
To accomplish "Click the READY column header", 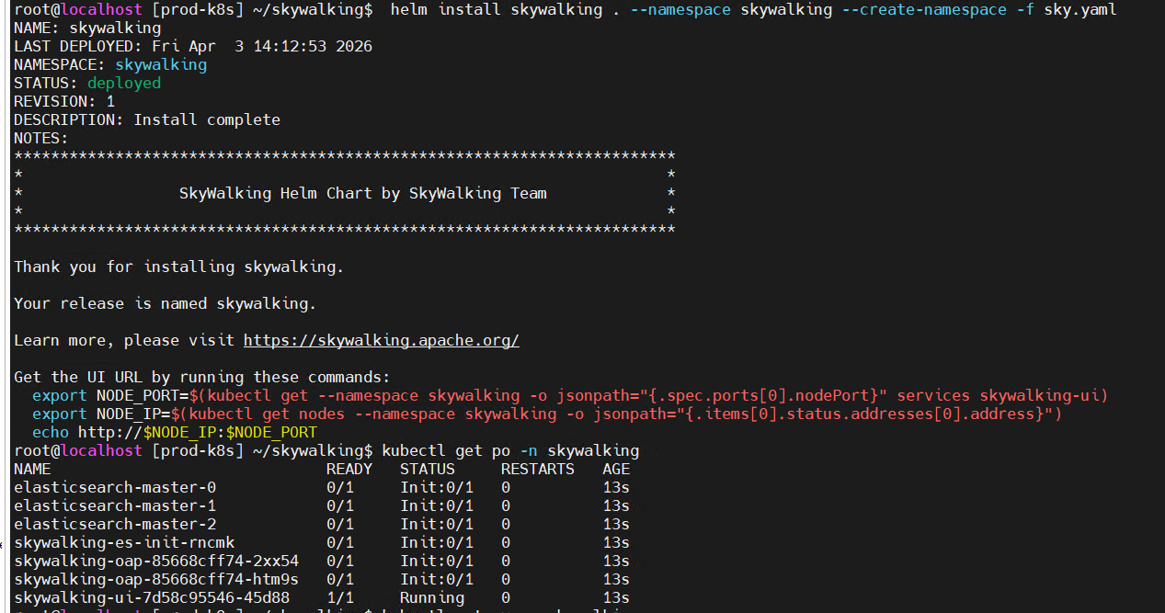I will [349, 469].
